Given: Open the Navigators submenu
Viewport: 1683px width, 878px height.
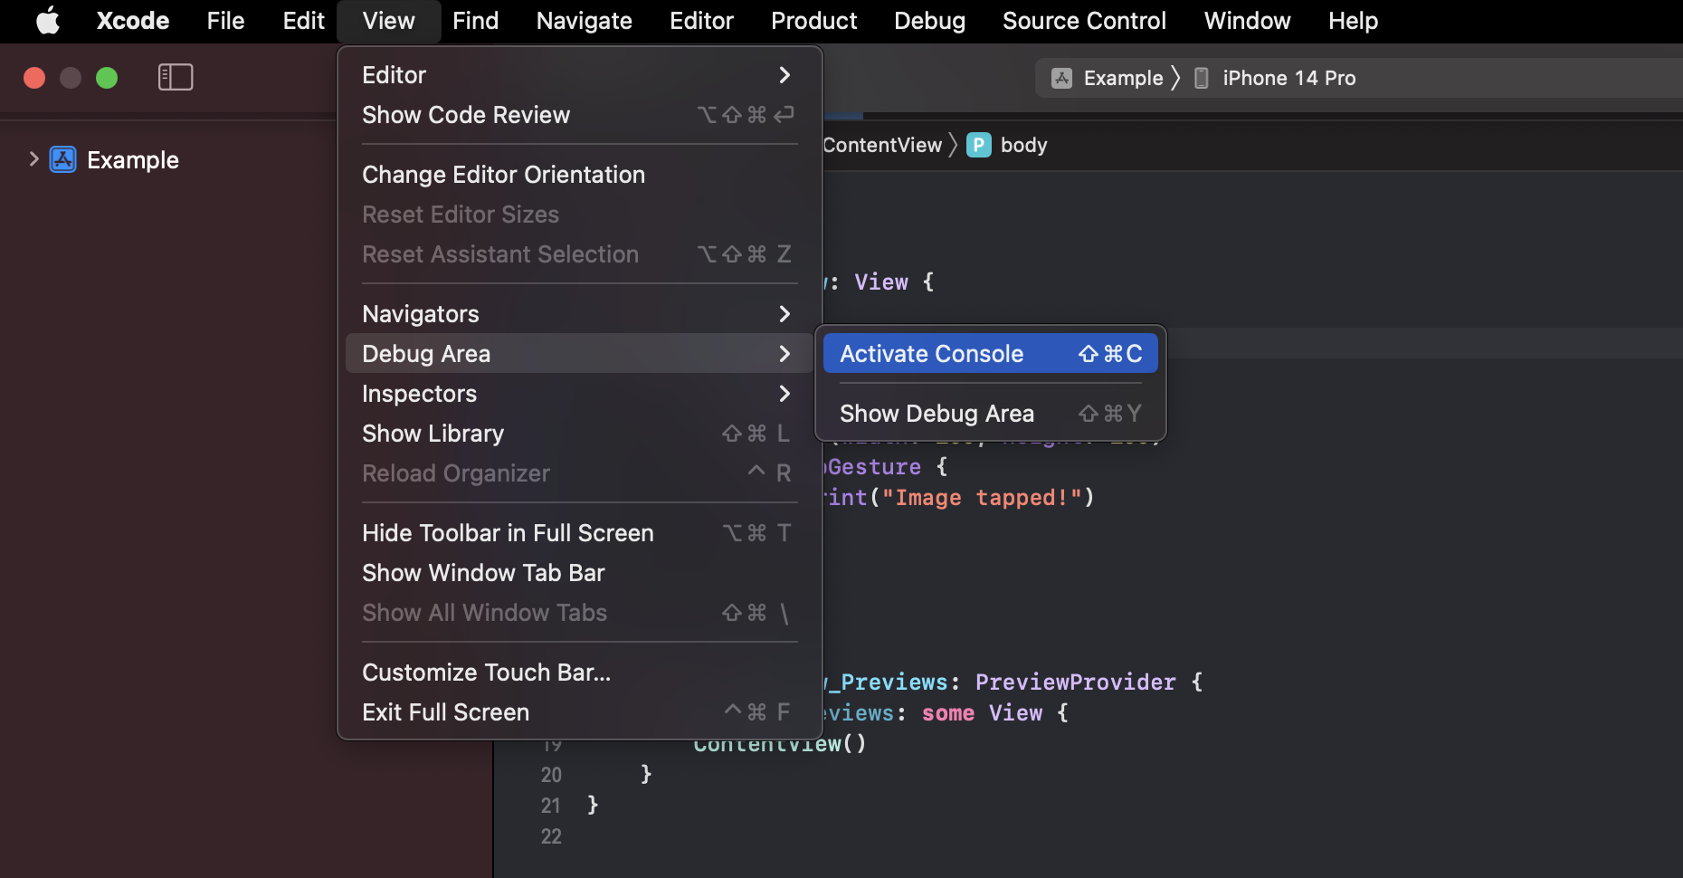Looking at the screenshot, I should click(x=578, y=314).
